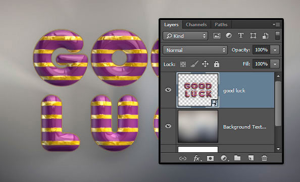This screenshot has width=300, height=182.
Task: Click the Fill 100% value field
Action: tap(261, 64)
